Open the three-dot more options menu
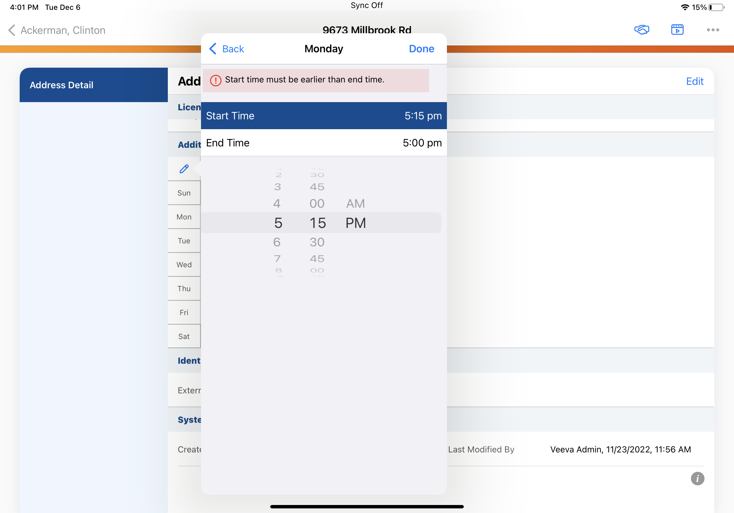The width and height of the screenshot is (734, 513). [x=712, y=30]
